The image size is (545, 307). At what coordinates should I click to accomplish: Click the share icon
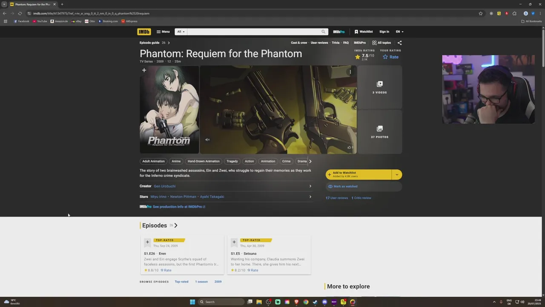point(399,43)
